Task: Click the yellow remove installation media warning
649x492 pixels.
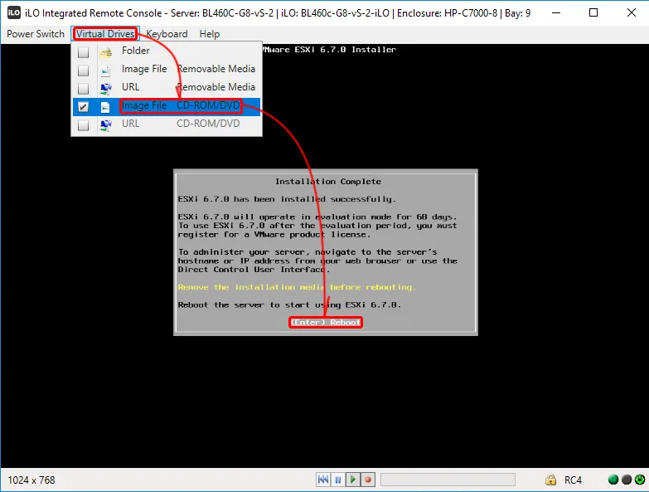Action: (x=297, y=287)
